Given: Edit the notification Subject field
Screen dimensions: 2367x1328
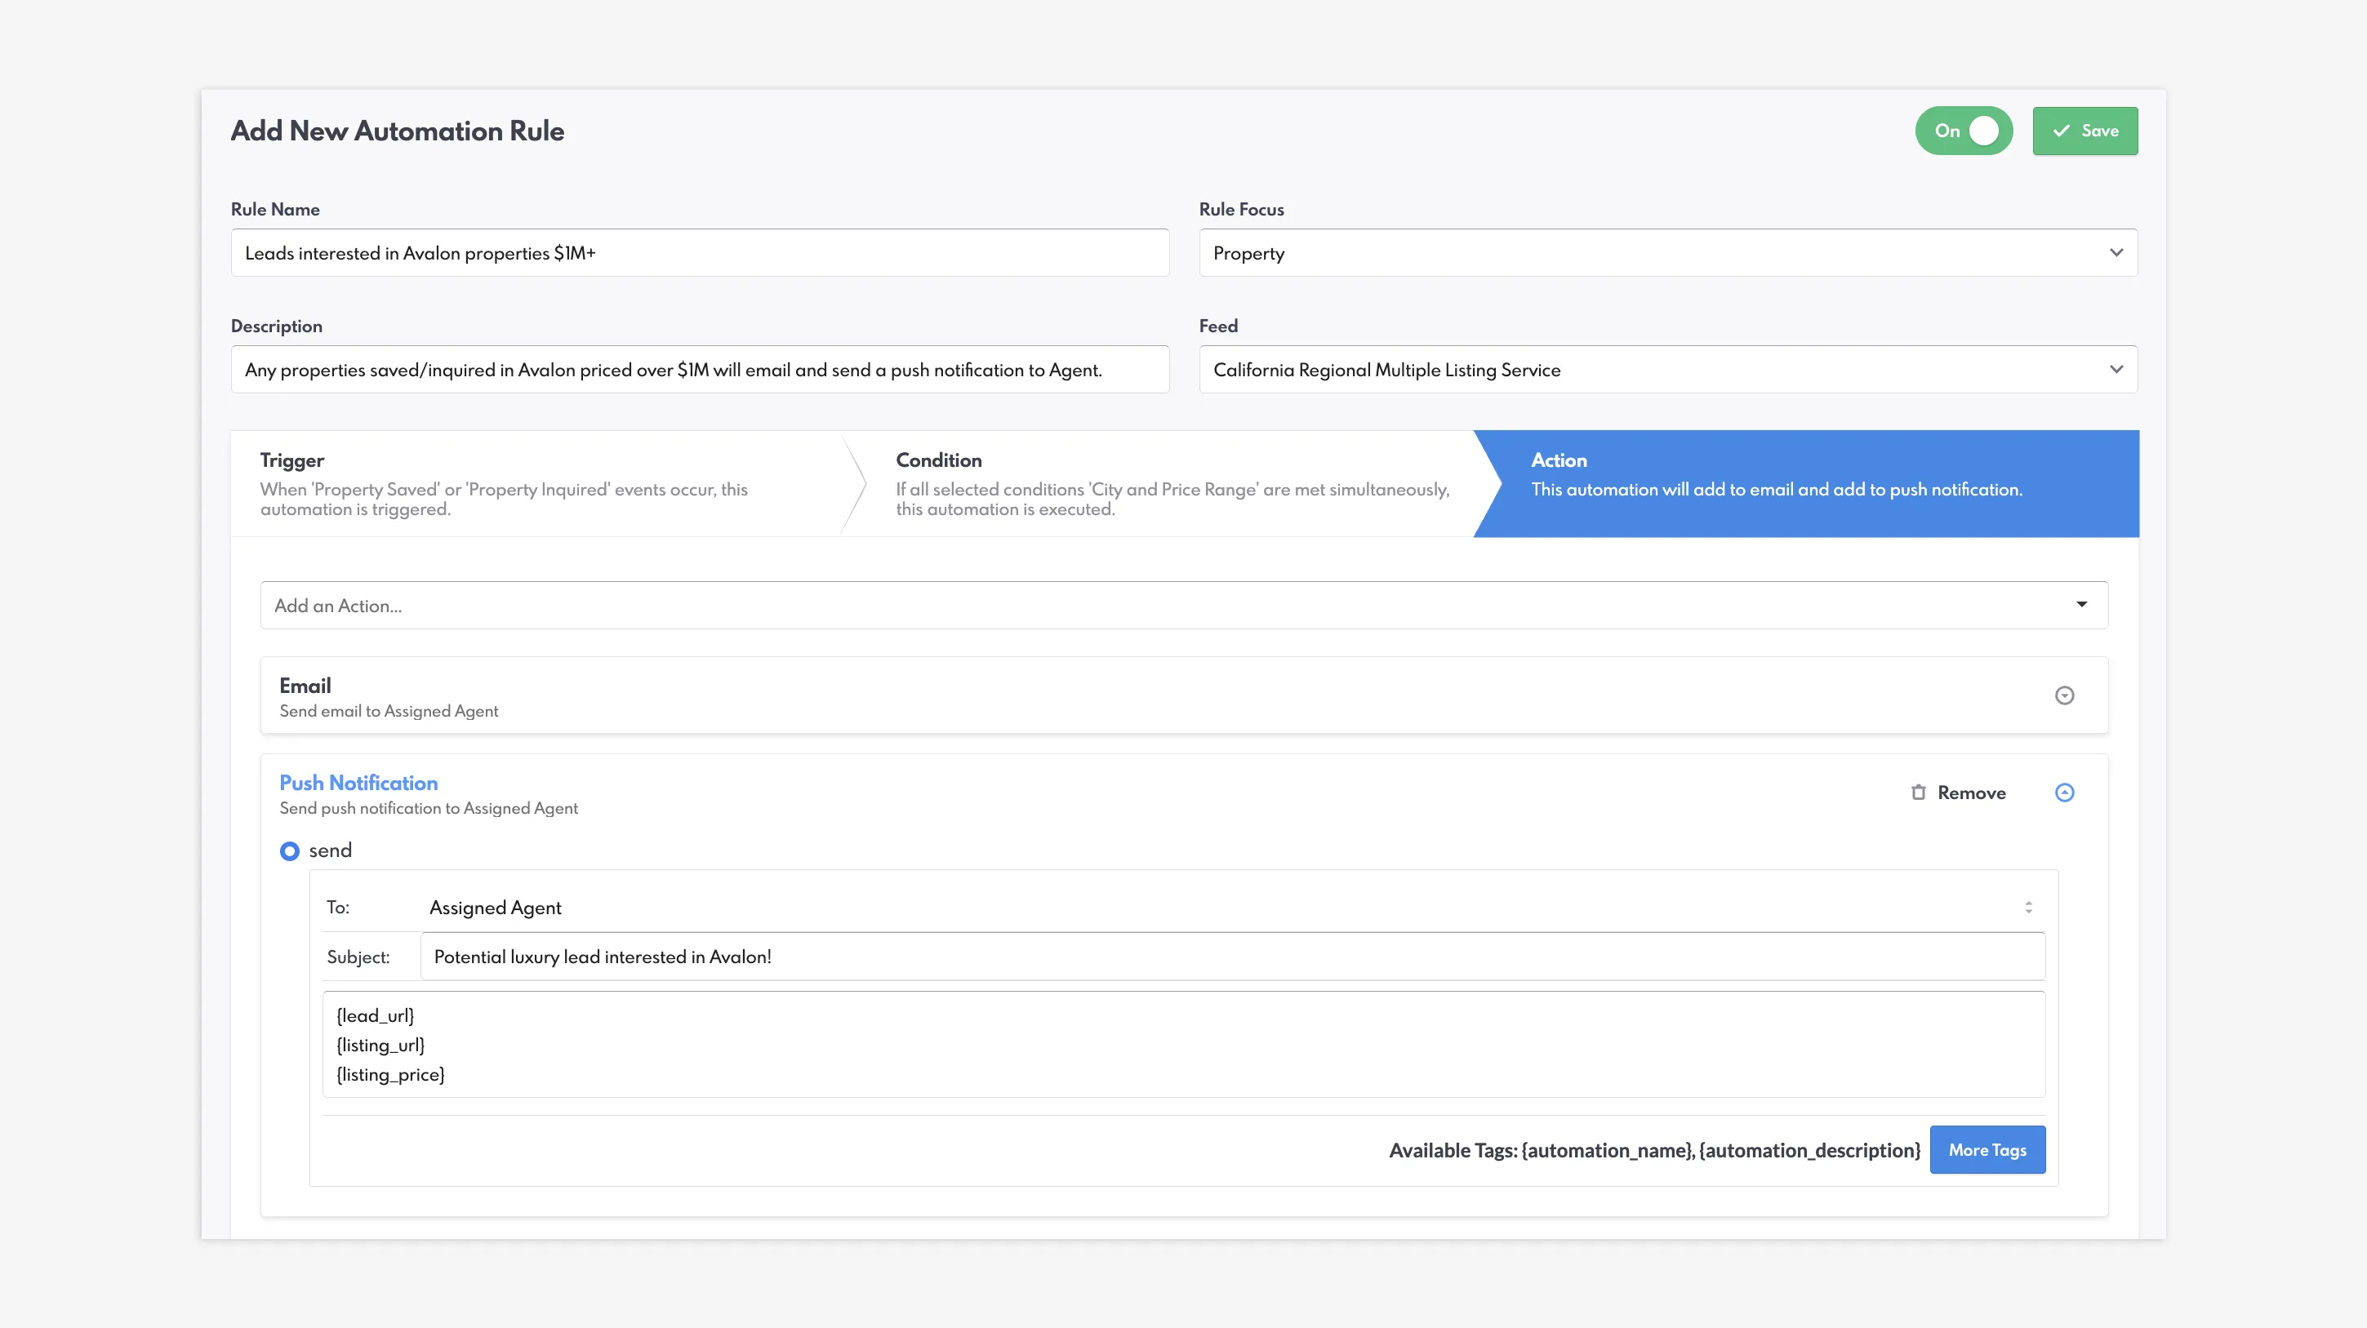Looking at the screenshot, I should coord(1232,956).
